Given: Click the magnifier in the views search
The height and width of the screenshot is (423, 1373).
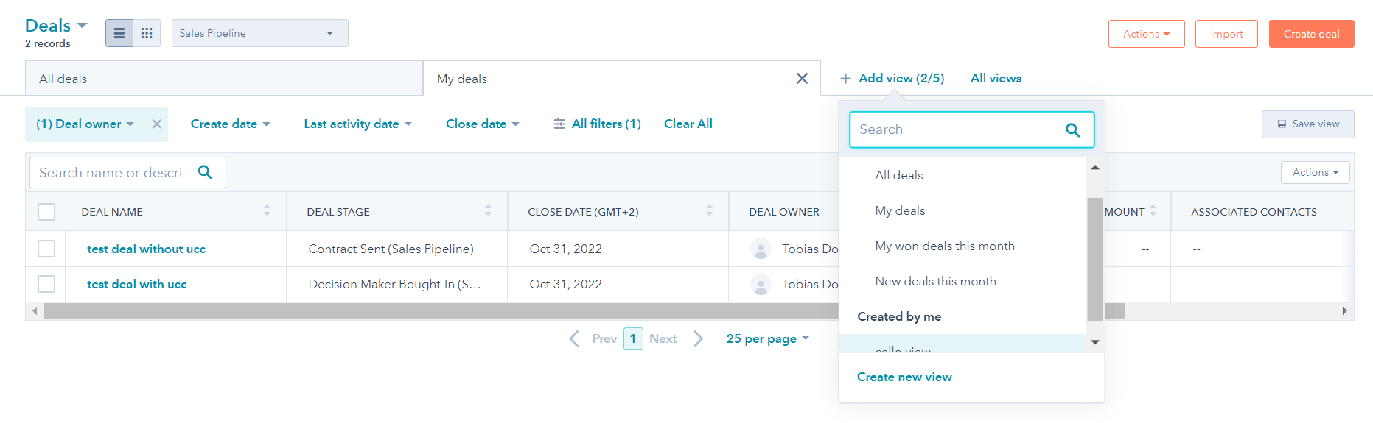Looking at the screenshot, I should pos(1072,129).
